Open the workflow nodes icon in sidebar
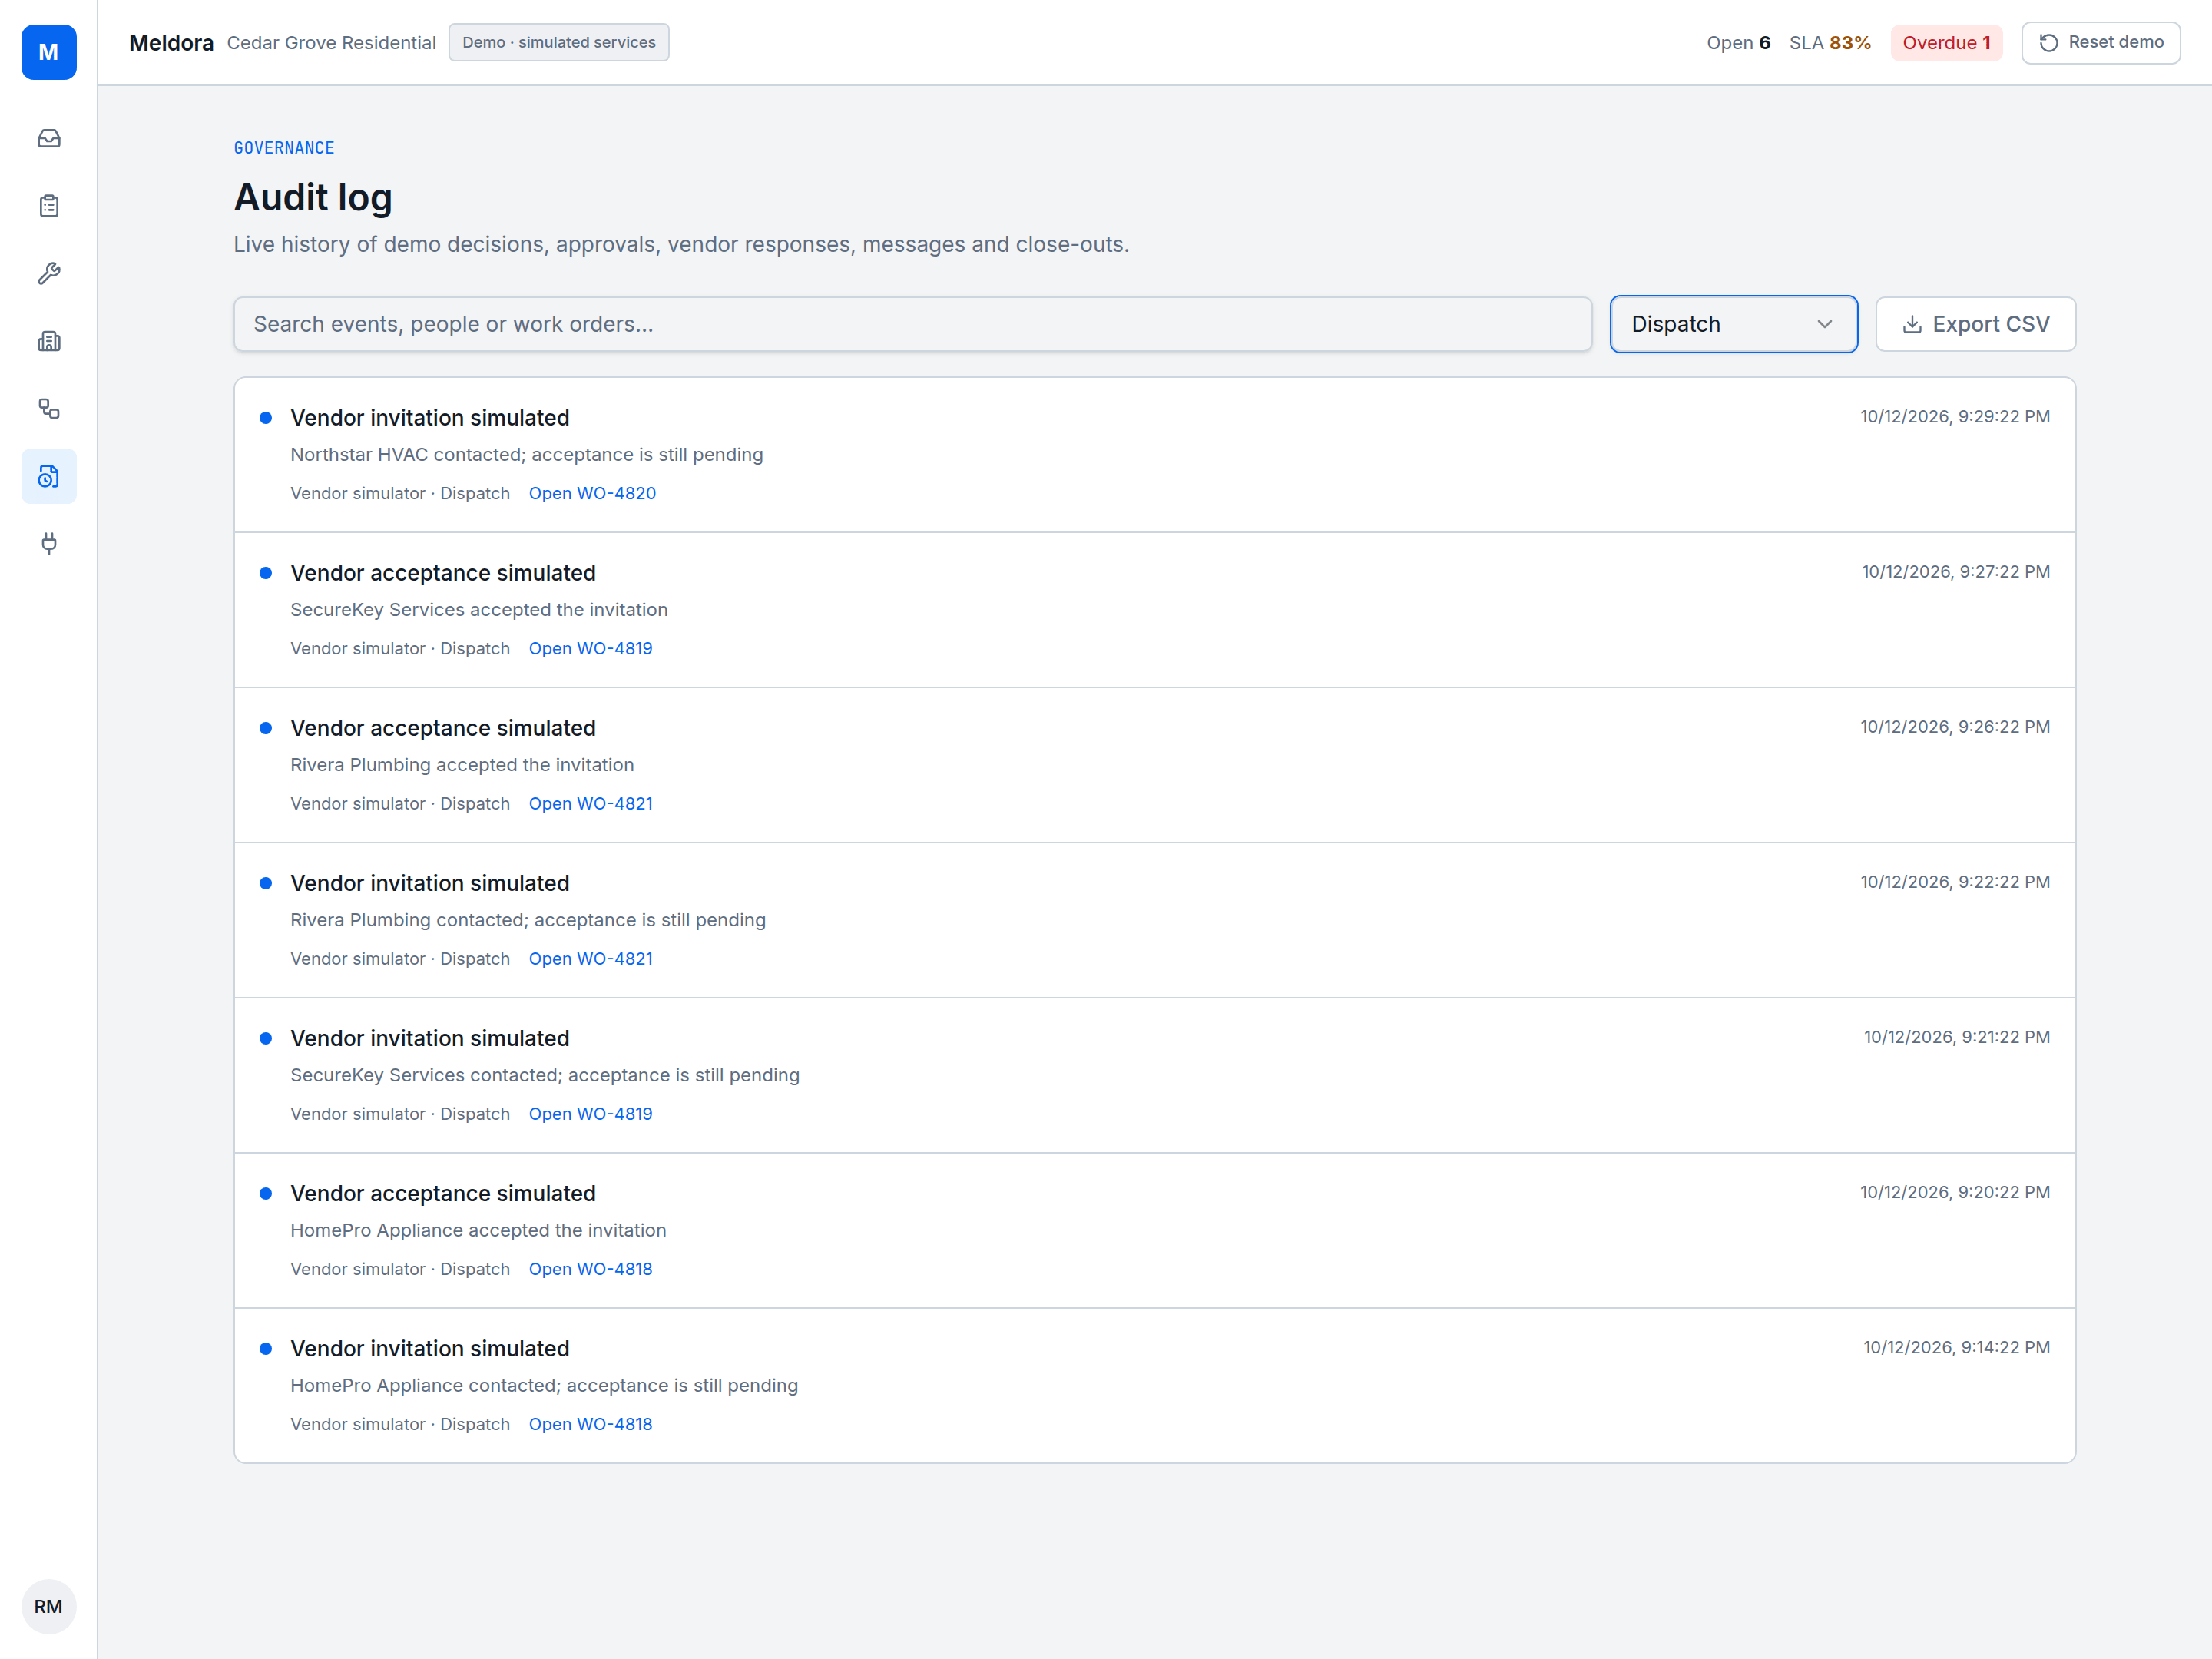This screenshot has width=2212, height=1659. [49, 408]
